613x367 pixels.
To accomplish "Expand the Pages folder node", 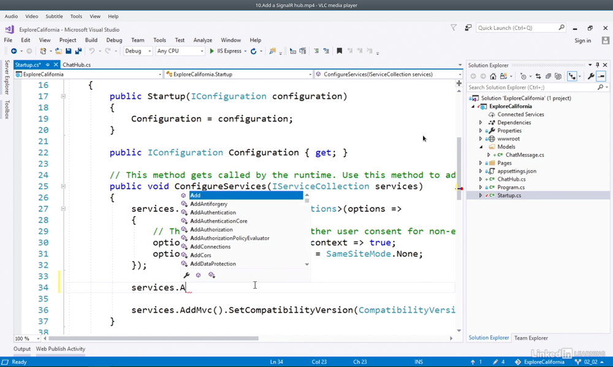I will click(481, 163).
